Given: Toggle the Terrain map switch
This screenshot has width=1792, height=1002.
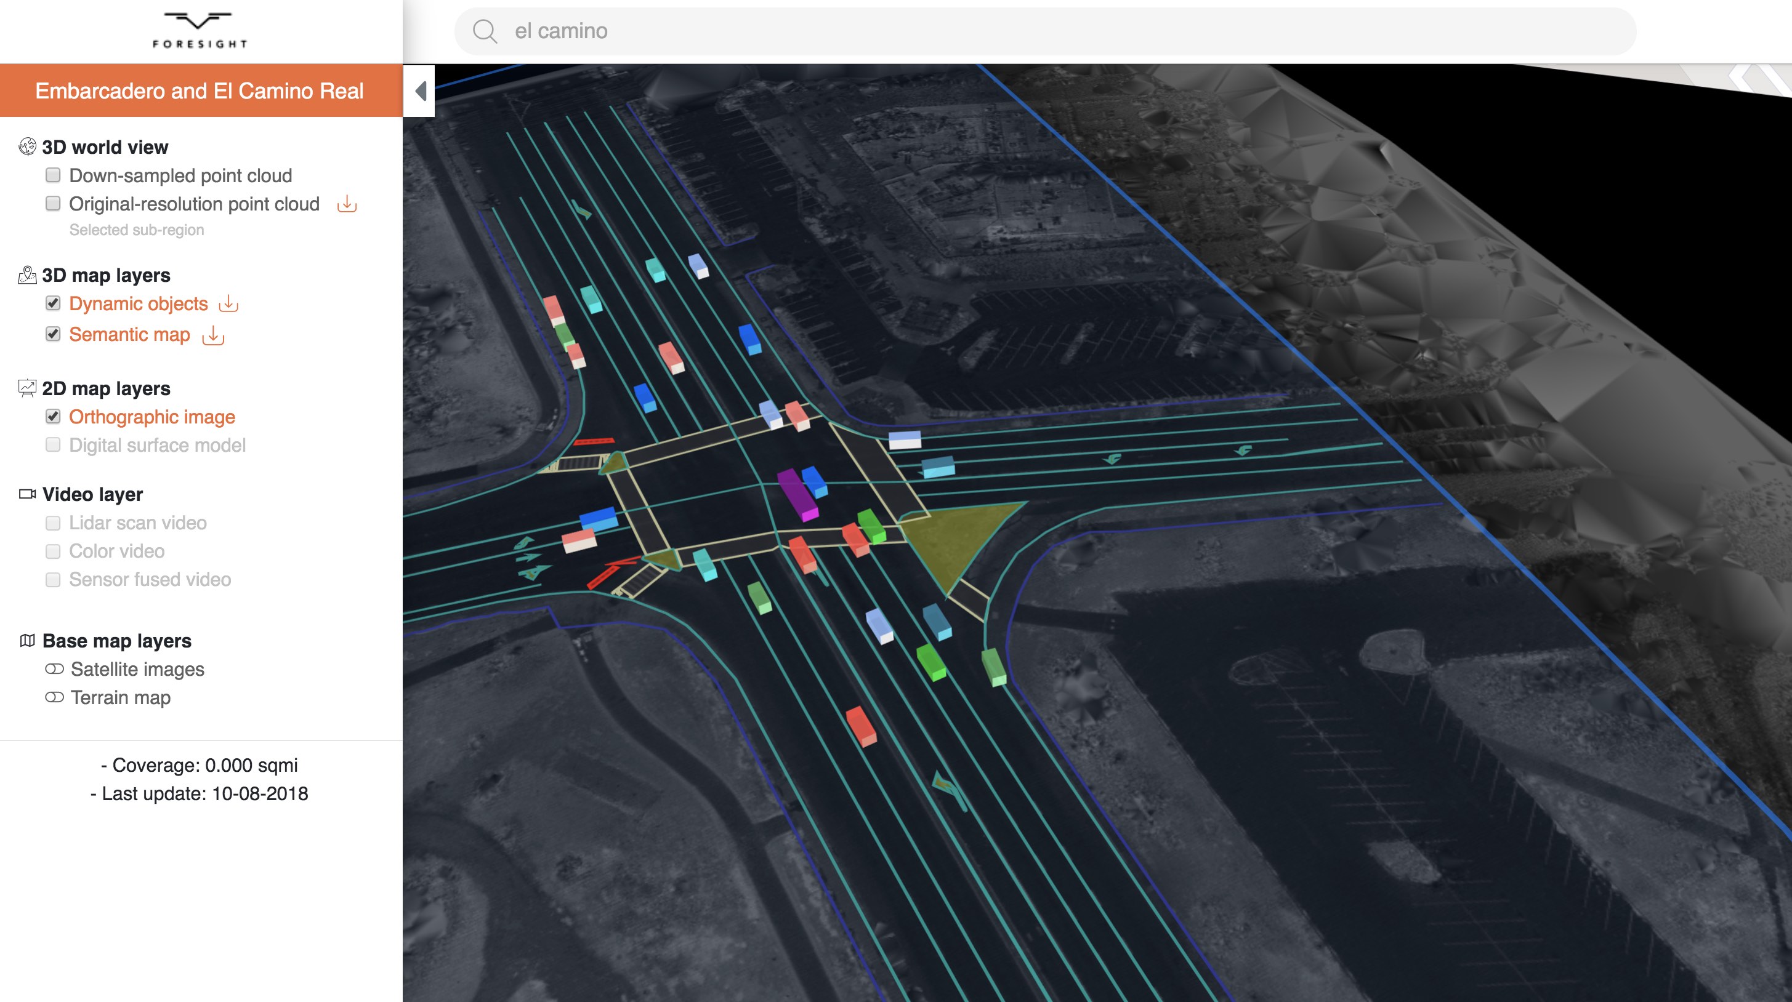Looking at the screenshot, I should tap(54, 697).
